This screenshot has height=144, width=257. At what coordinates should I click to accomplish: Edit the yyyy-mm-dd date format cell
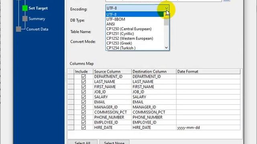[208, 127]
